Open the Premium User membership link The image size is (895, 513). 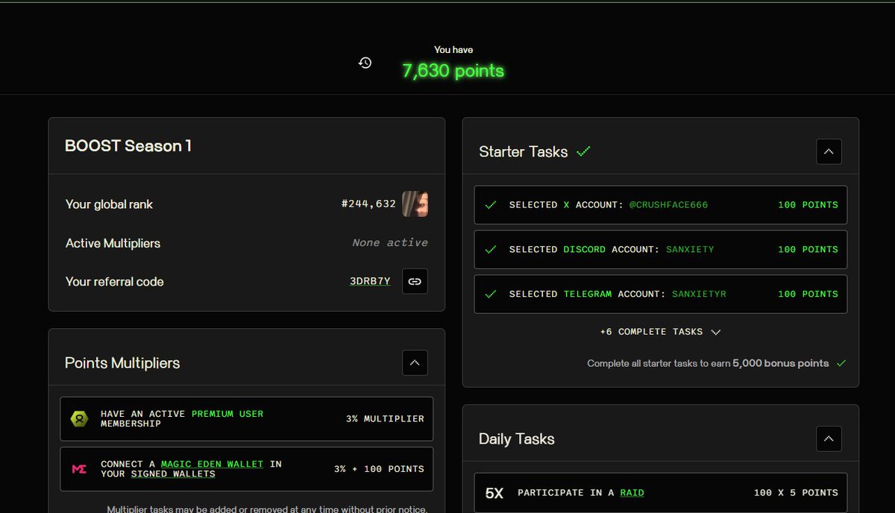(x=227, y=413)
